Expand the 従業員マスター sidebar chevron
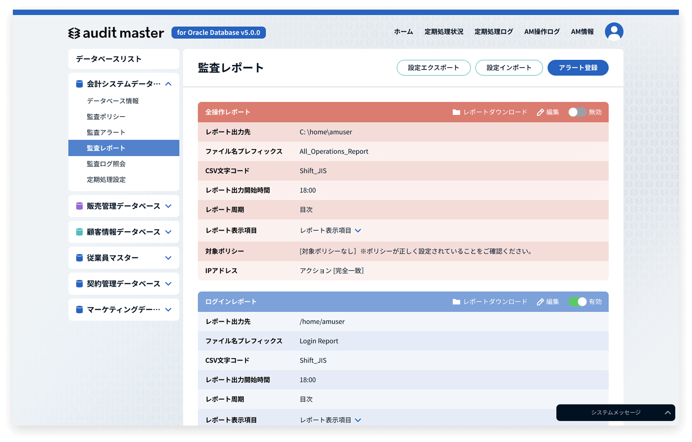 [x=168, y=258]
